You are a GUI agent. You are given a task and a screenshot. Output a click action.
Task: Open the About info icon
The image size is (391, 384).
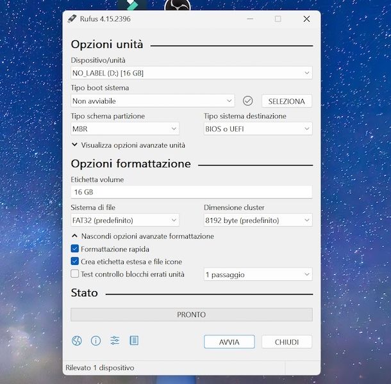96,340
